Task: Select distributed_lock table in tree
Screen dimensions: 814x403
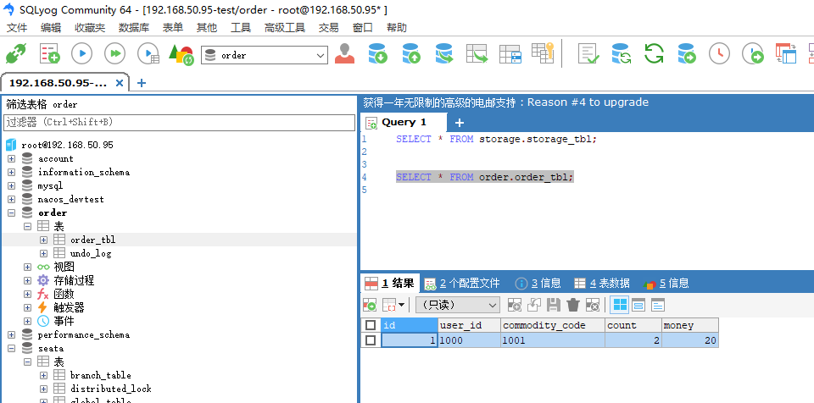Action: click(110, 389)
